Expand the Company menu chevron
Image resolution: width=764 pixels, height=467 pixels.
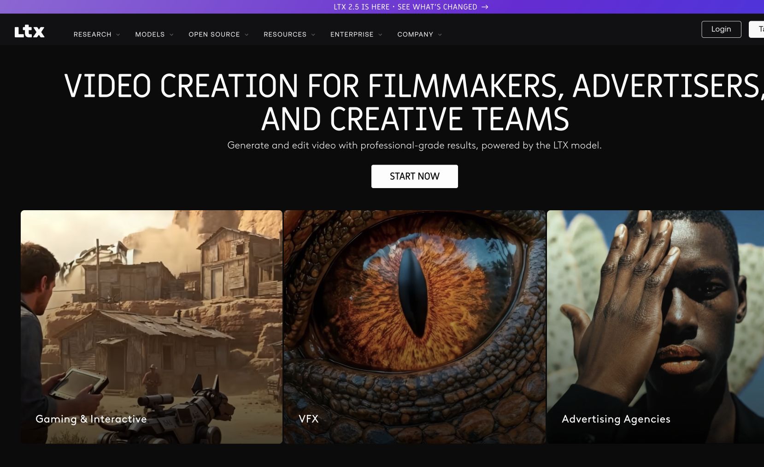point(440,35)
